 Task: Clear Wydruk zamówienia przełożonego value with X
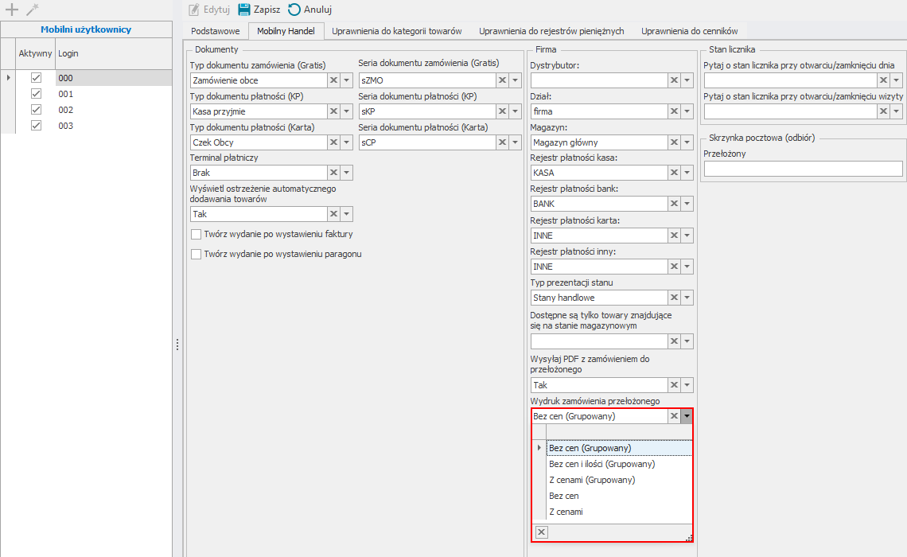point(674,416)
